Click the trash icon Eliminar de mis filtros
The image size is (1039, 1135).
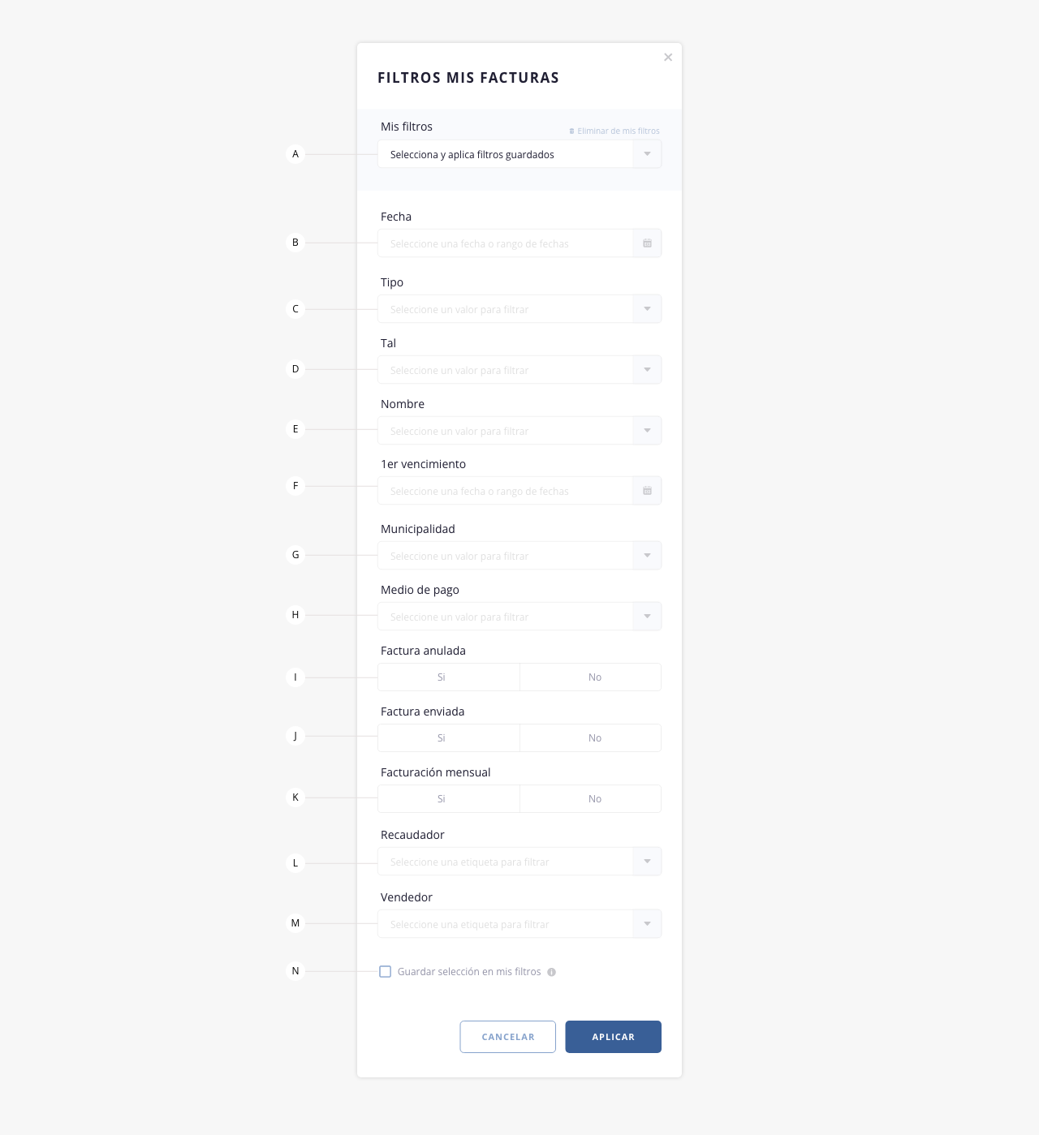click(x=571, y=131)
